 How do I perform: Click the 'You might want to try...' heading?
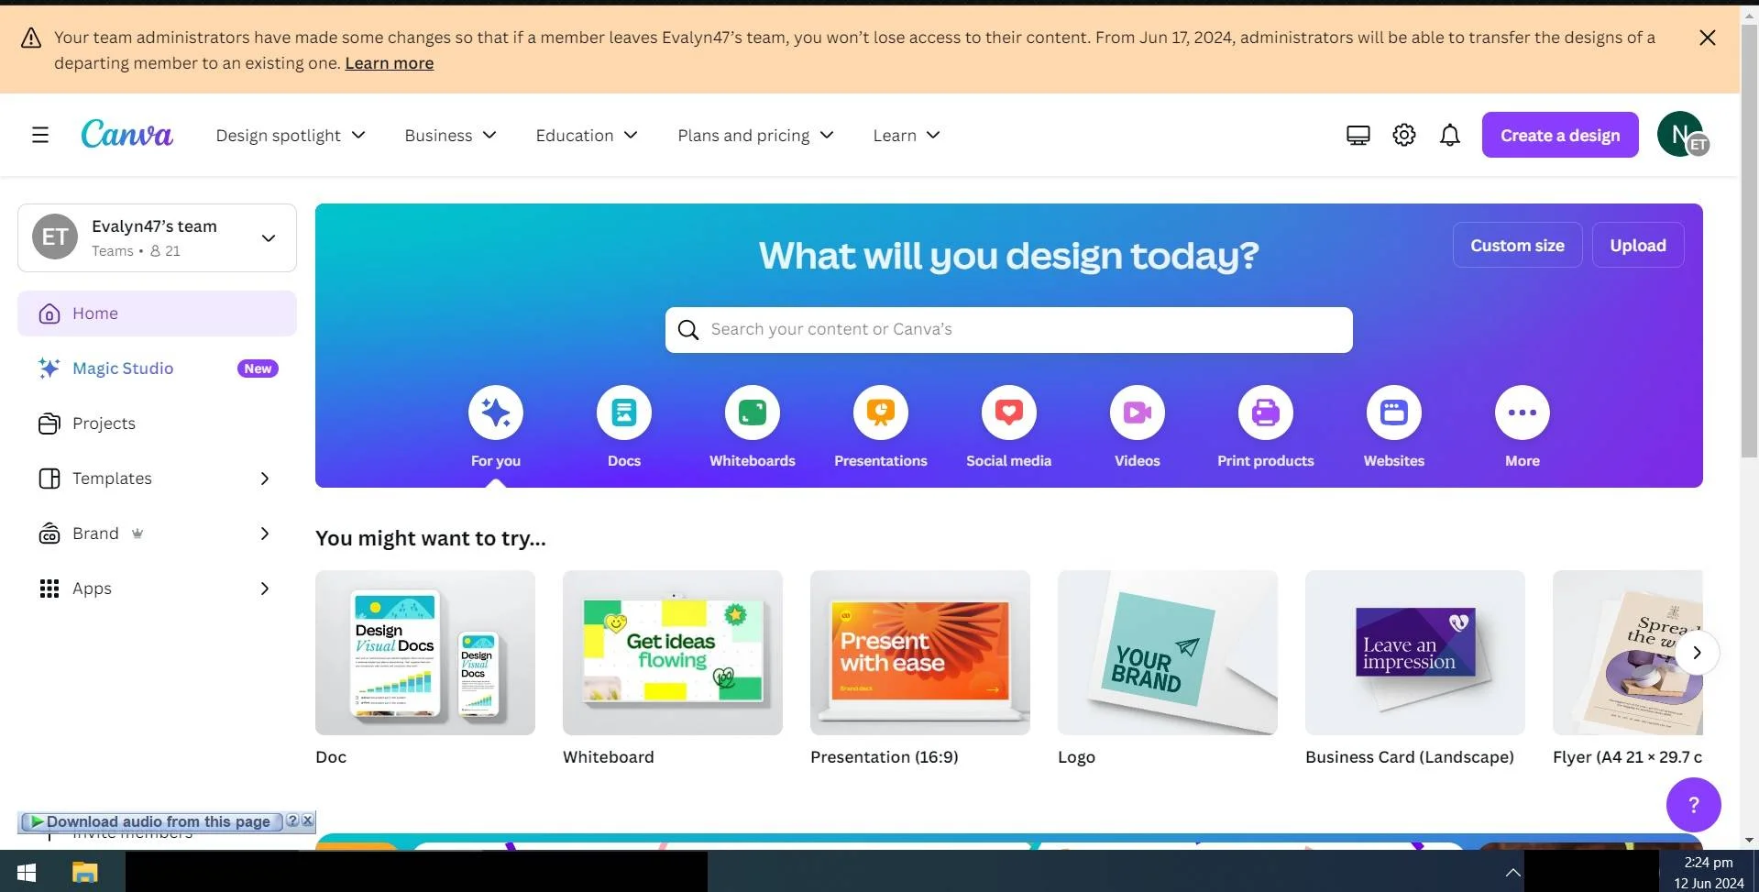[x=431, y=538]
